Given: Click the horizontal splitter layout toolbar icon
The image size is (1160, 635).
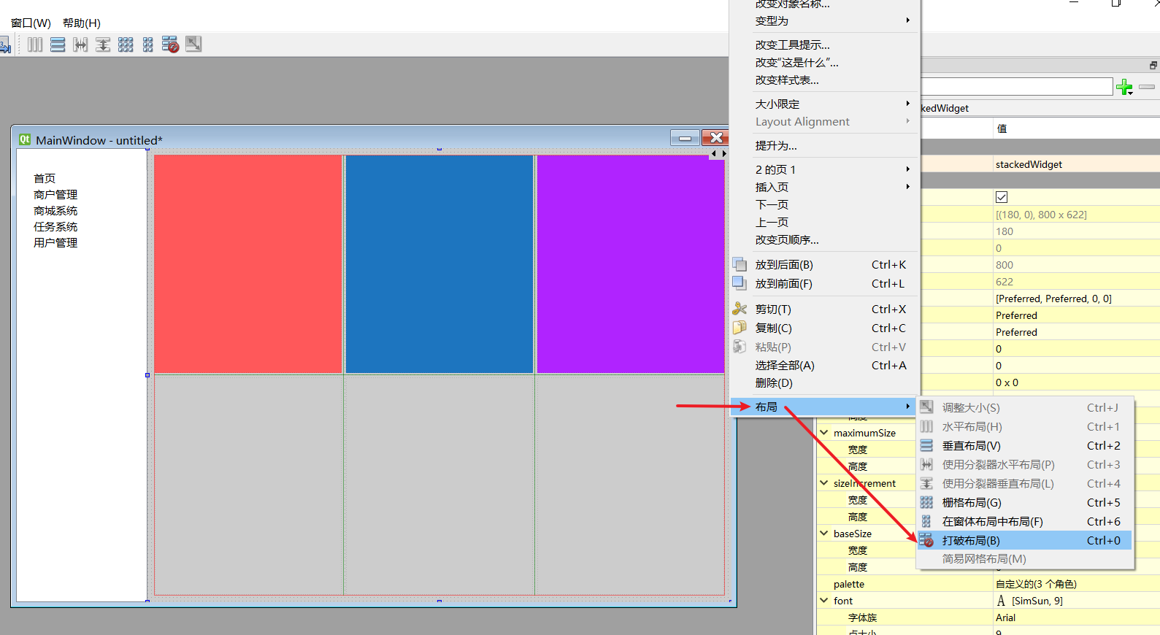Looking at the screenshot, I should (80, 45).
